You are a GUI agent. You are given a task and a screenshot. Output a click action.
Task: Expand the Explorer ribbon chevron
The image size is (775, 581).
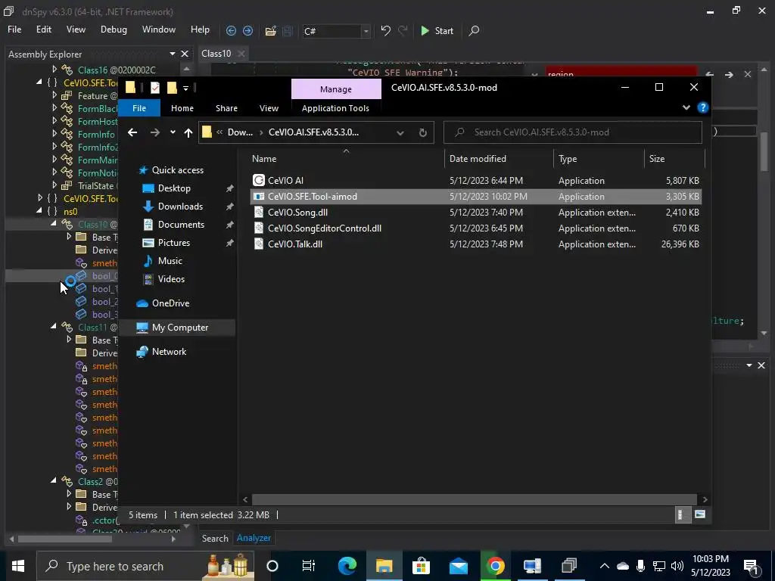pyautogui.click(x=686, y=107)
